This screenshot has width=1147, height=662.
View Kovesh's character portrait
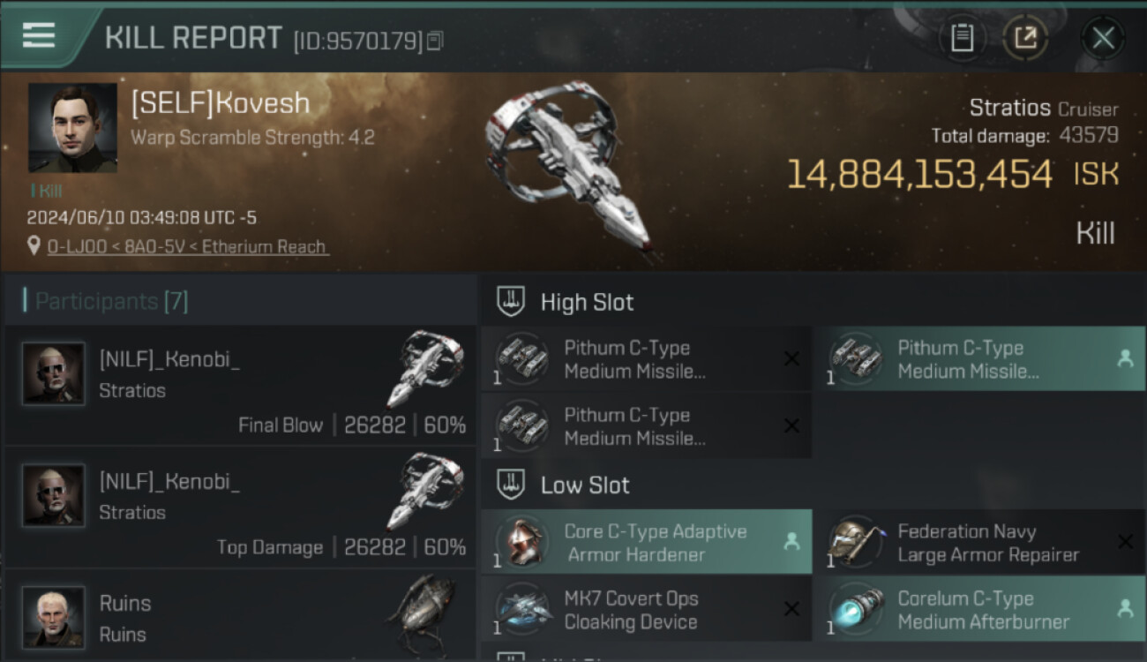coord(72,128)
